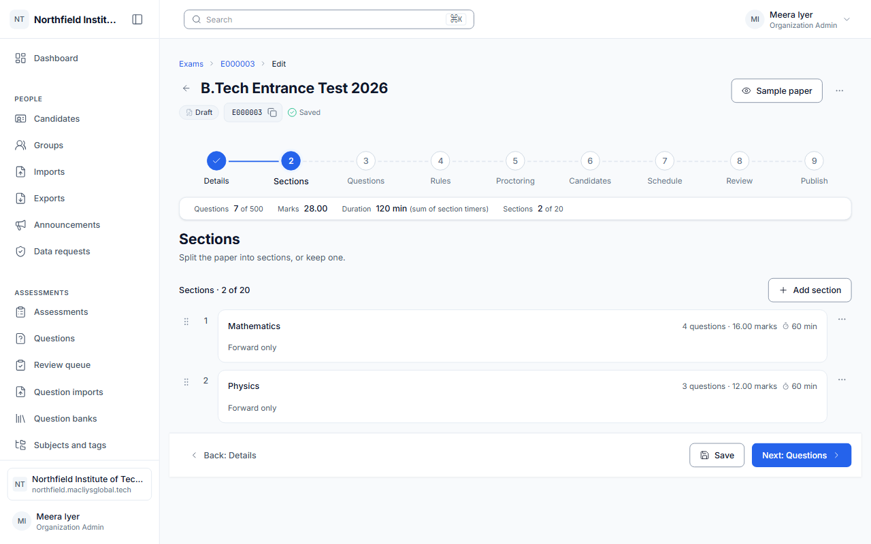Go back using arrow beside exam title

point(186,88)
